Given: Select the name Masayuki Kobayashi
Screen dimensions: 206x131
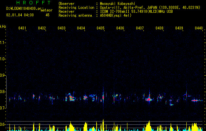Looking at the screenshot, I should [x=118, y=4].
